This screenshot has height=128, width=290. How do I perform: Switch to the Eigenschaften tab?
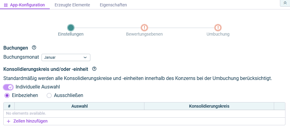pyautogui.click(x=113, y=5)
